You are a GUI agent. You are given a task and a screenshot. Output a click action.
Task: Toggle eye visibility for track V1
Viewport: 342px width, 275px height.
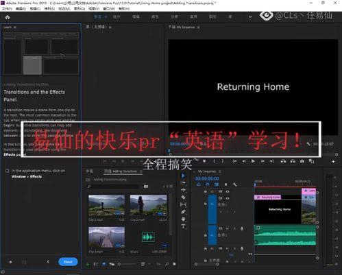coord(228,198)
